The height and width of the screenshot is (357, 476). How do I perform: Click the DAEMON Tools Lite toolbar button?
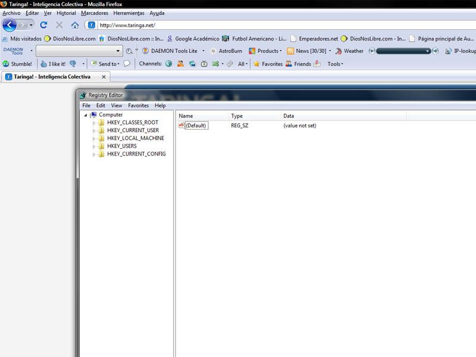pos(170,51)
